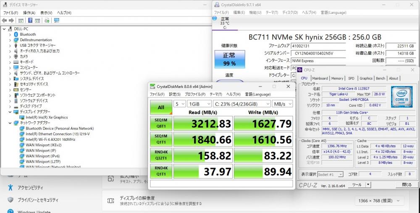420x213 pixels.
Task: Click the 閉じる button in CPU-Z
Action: (407, 184)
